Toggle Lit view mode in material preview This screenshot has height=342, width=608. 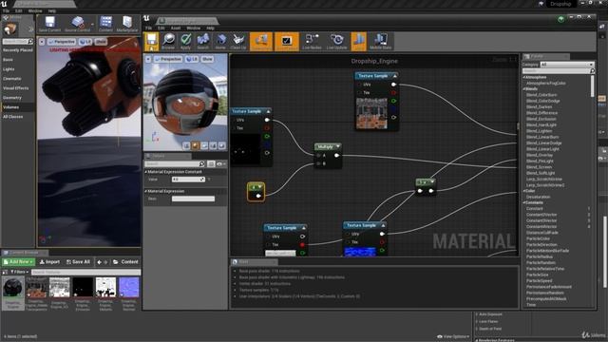[192, 59]
